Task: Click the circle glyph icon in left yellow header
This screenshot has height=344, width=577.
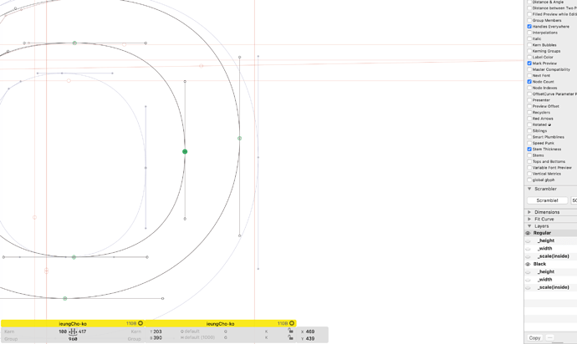Action: coord(140,323)
